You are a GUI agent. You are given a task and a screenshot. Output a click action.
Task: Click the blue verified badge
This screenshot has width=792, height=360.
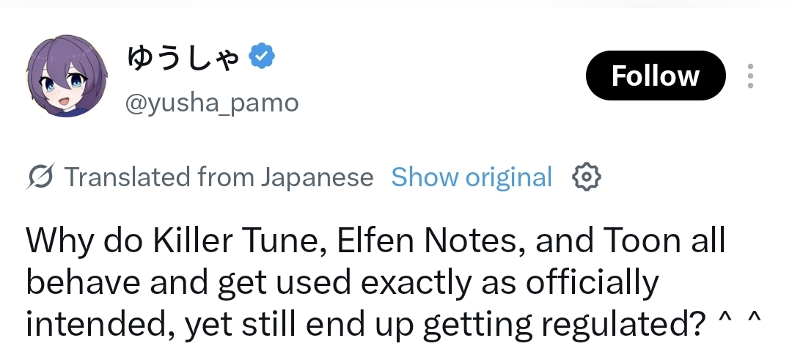tap(262, 56)
